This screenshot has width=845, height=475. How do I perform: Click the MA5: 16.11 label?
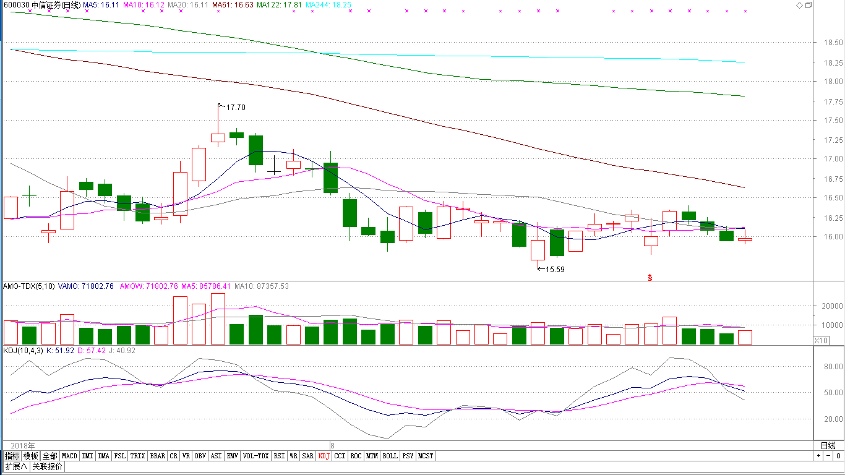[x=100, y=5]
